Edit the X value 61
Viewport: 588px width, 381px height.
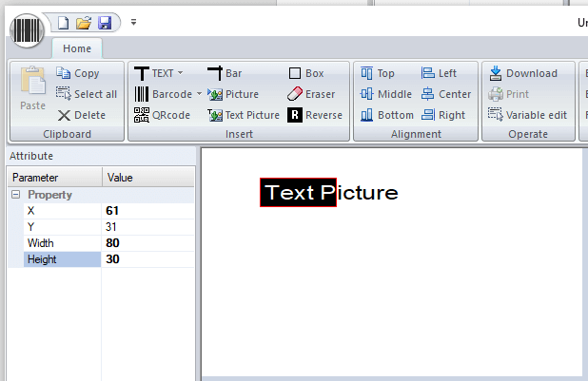click(x=147, y=211)
